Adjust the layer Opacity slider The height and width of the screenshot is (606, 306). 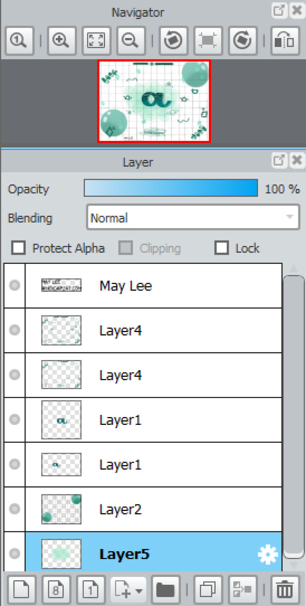click(171, 188)
